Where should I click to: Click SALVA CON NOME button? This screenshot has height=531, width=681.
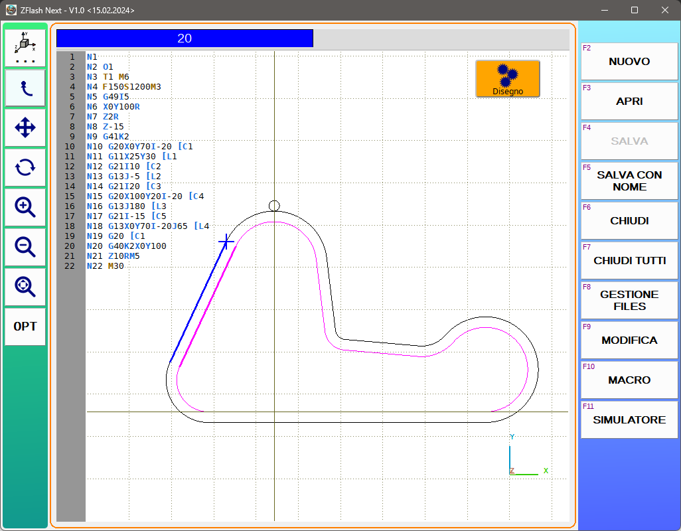(x=629, y=181)
